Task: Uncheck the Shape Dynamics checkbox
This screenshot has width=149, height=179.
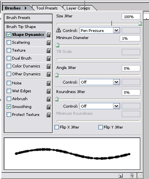Action: 9,35
